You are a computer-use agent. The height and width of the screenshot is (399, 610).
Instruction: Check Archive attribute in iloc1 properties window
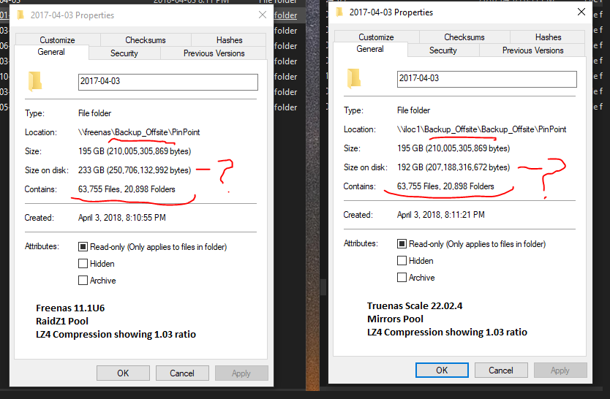click(x=402, y=277)
